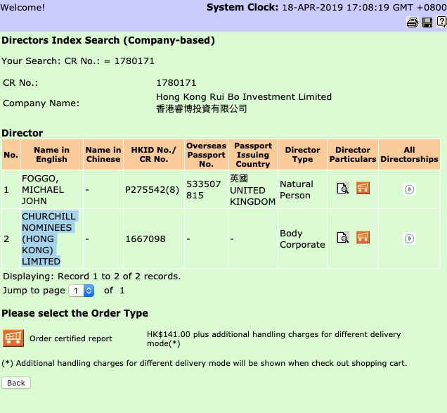Click the Director Type column header
The height and width of the screenshot is (413, 447).
302,155
